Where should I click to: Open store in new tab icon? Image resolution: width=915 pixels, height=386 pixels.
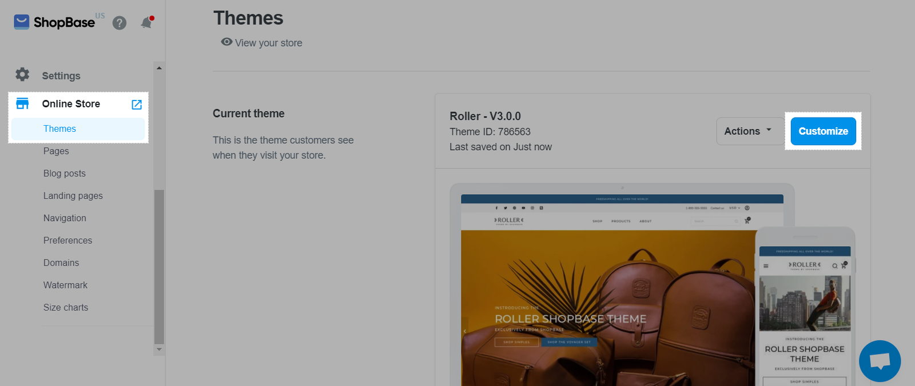pos(137,104)
